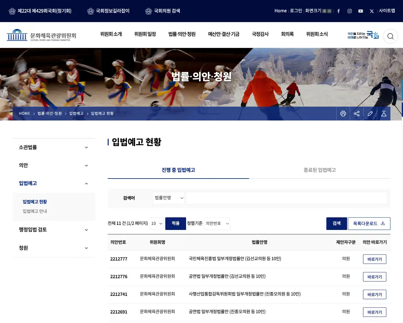Click the HOME breadcrumb link
This screenshot has width=403, height=323.
25,114
